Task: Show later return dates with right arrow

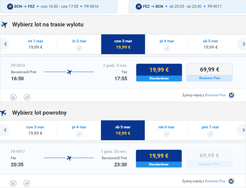Action: point(243,130)
